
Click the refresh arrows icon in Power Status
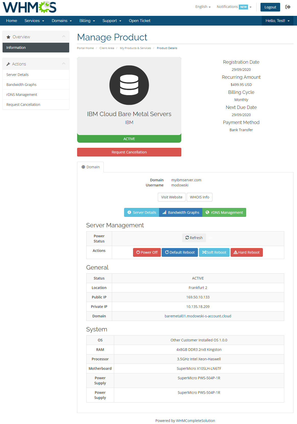(x=187, y=238)
